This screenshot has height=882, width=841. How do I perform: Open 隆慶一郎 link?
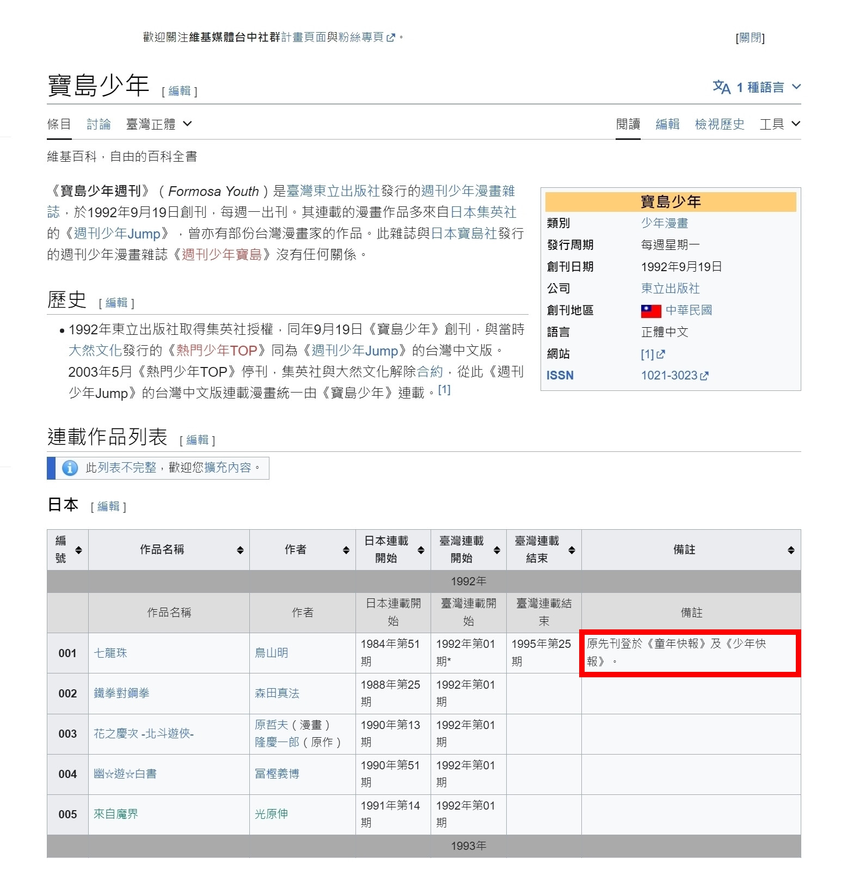click(x=277, y=742)
